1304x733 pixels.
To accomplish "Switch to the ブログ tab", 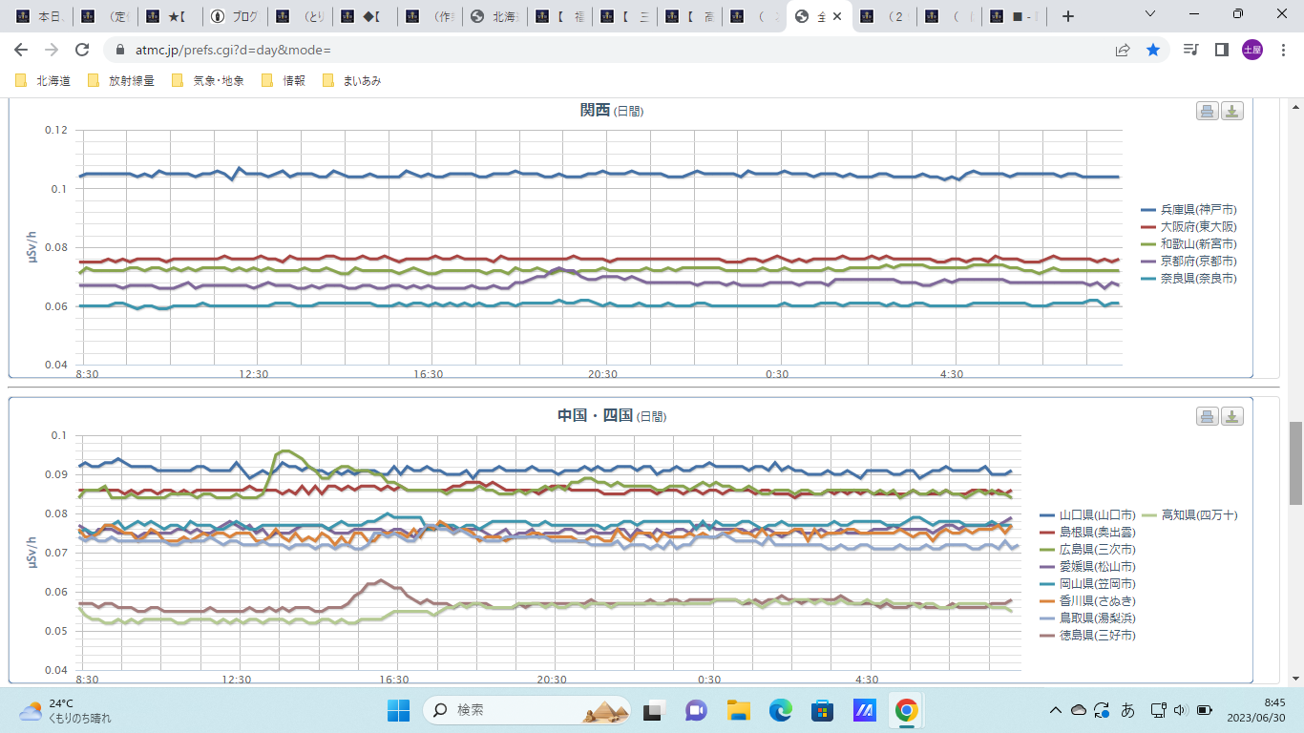I will click(235, 16).
